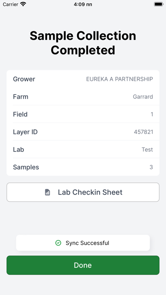The height and width of the screenshot is (295, 166).
Task: Tap the battery icon in status bar
Action: coord(159,4)
